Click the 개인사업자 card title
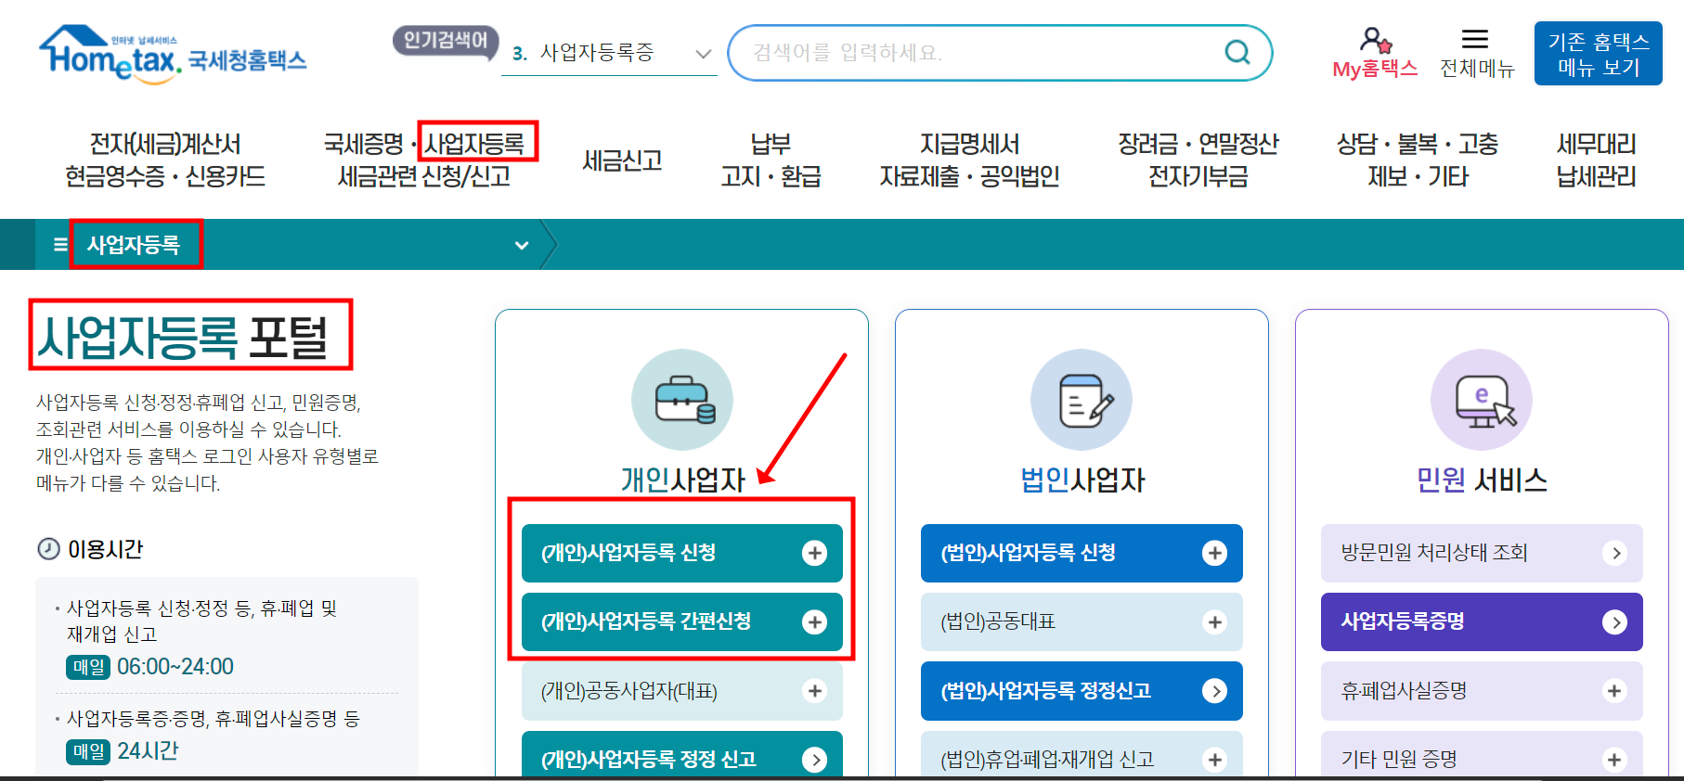1684x781 pixels. click(x=683, y=480)
